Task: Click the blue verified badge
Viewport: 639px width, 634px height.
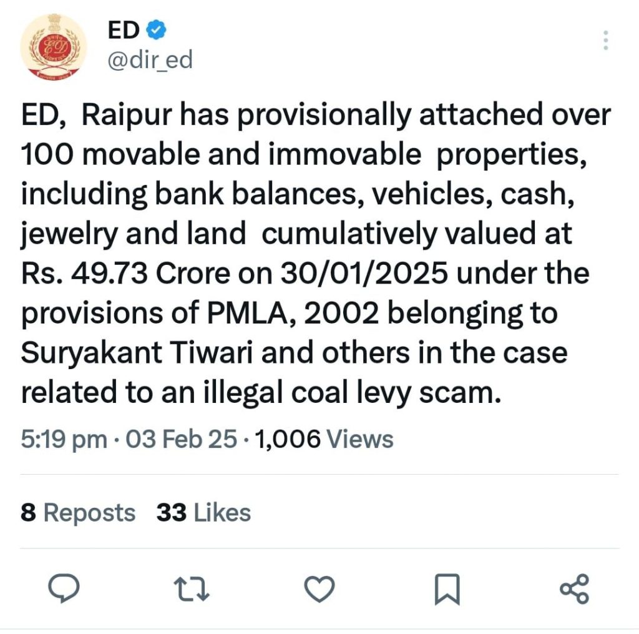Action: pos(155,29)
